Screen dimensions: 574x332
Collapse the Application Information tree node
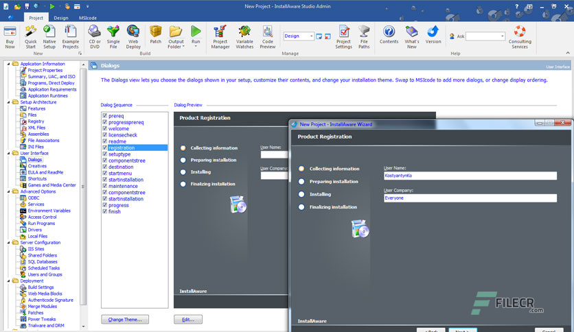[x=8, y=64]
